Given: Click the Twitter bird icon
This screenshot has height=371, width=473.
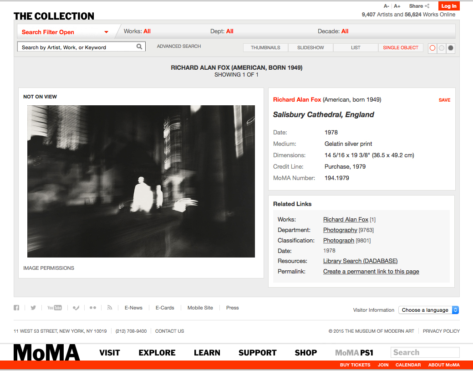Looking at the screenshot, I should pyautogui.click(x=33, y=308).
